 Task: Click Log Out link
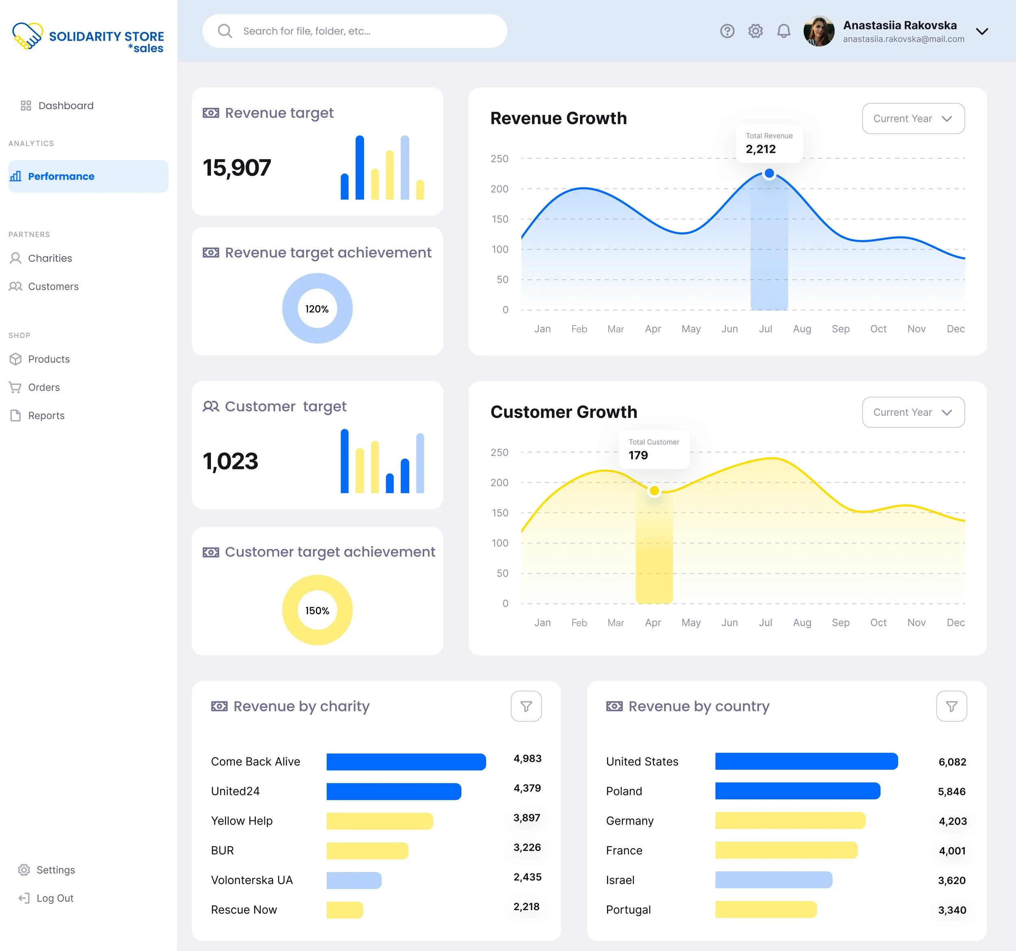(x=55, y=898)
